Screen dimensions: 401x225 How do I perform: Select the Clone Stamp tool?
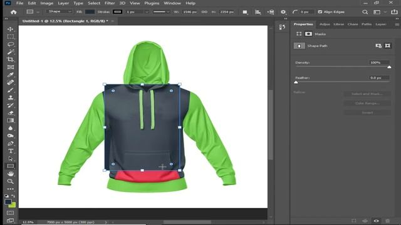11,97
